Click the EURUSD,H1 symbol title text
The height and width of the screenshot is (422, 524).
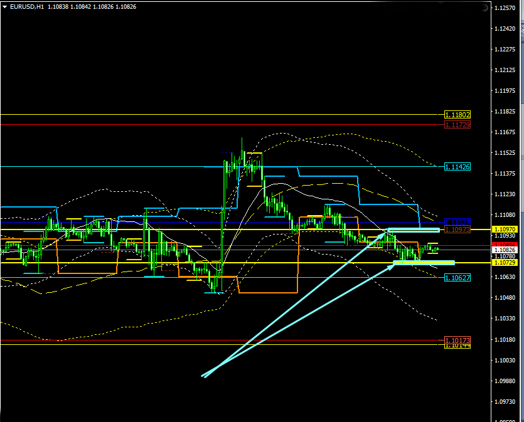(27, 7)
